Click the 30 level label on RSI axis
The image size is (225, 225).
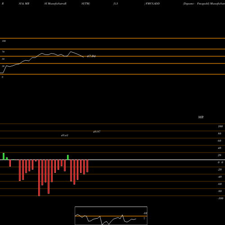click(3, 66)
